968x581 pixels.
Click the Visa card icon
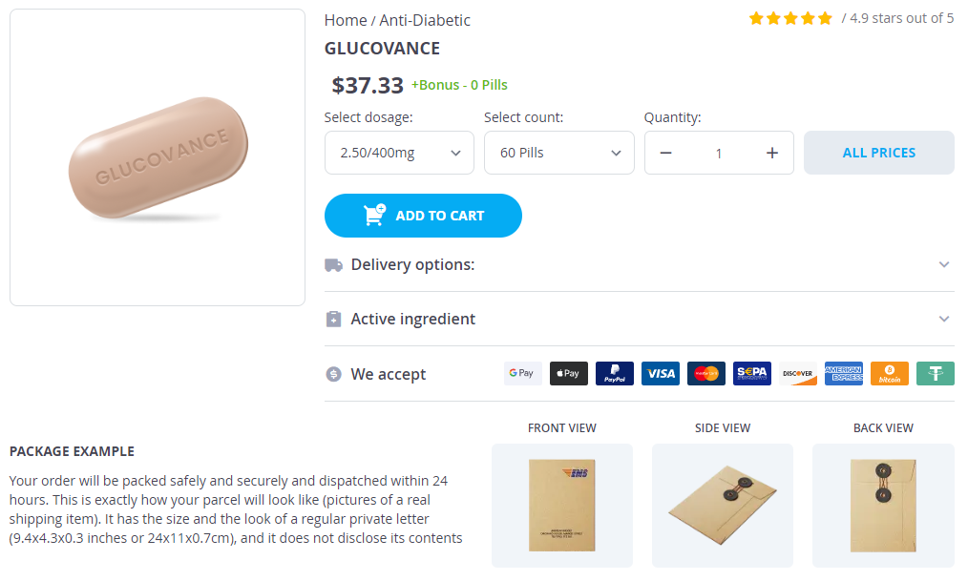[660, 374]
